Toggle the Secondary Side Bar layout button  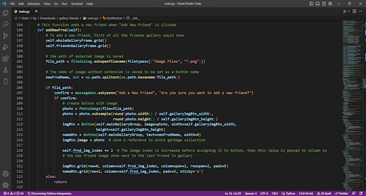click(x=324, y=4)
